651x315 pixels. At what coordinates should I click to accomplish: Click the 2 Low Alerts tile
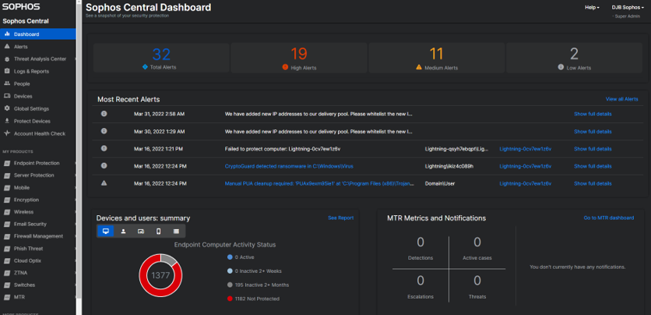[574, 58]
